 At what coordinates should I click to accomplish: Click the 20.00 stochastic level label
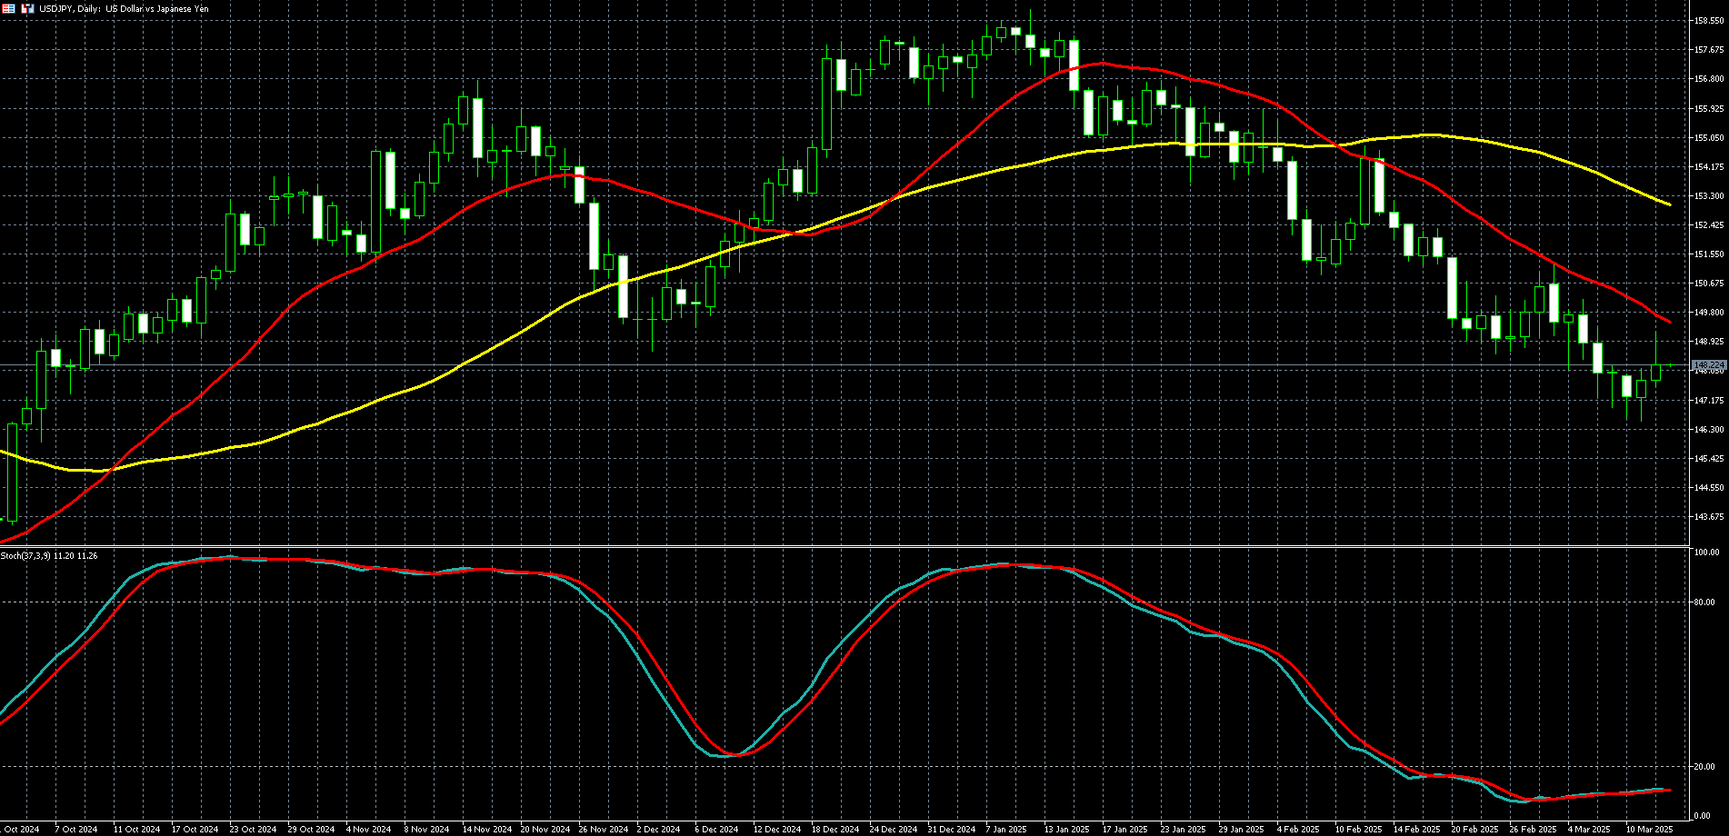(1704, 767)
